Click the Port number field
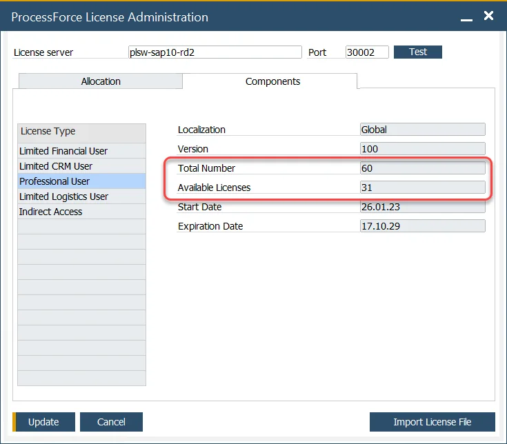507x444 pixels. [x=367, y=52]
